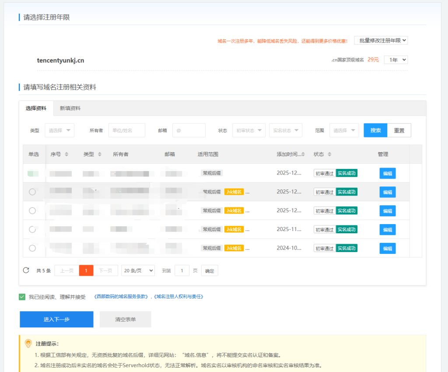Click page number 1 in pagination

coord(86,270)
